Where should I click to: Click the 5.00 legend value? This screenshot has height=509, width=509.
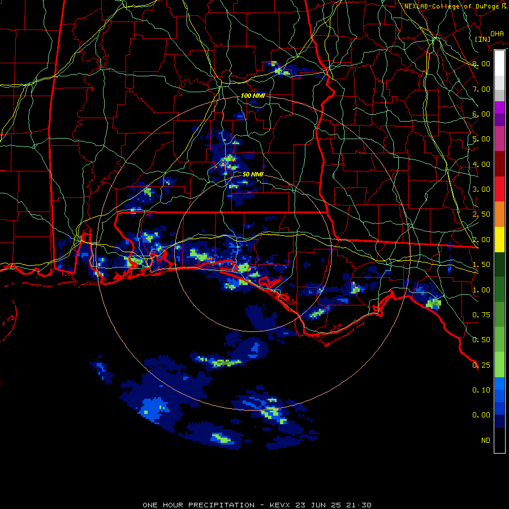481,139
